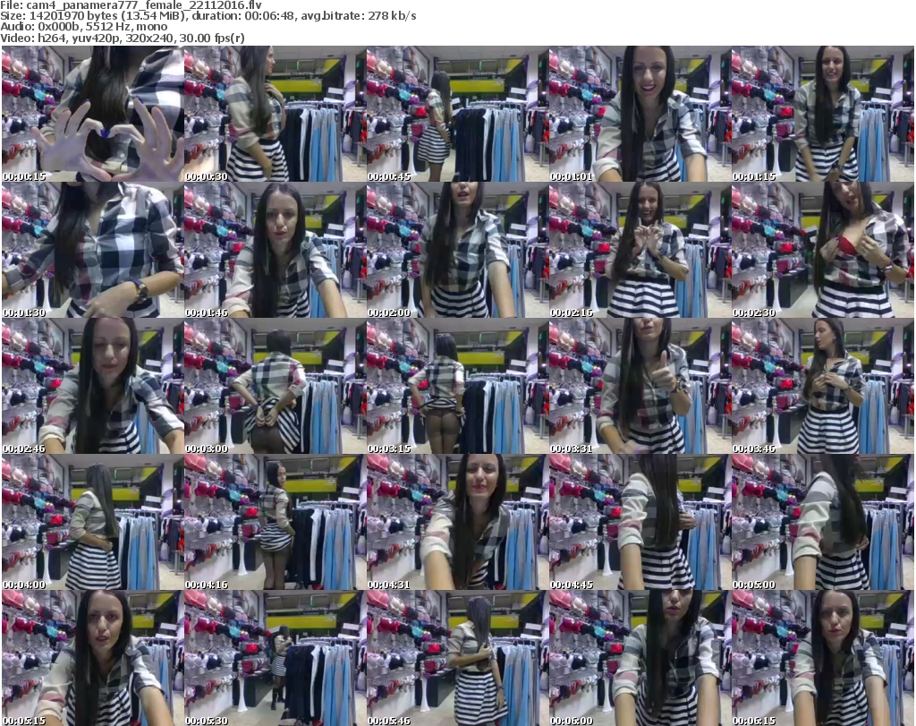Open the thumbnail marked 00:00:45
The width and height of the screenshot is (916, 726).
pos(457,115)
